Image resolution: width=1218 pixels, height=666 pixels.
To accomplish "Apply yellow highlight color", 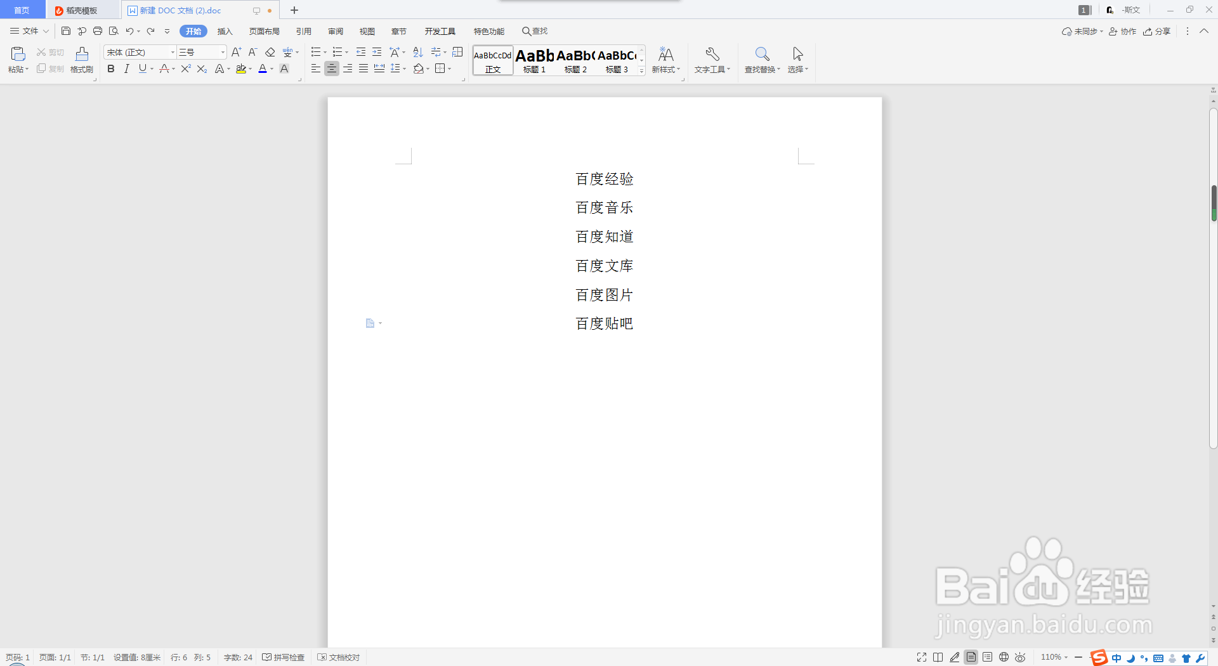I will tap(241, 69).
